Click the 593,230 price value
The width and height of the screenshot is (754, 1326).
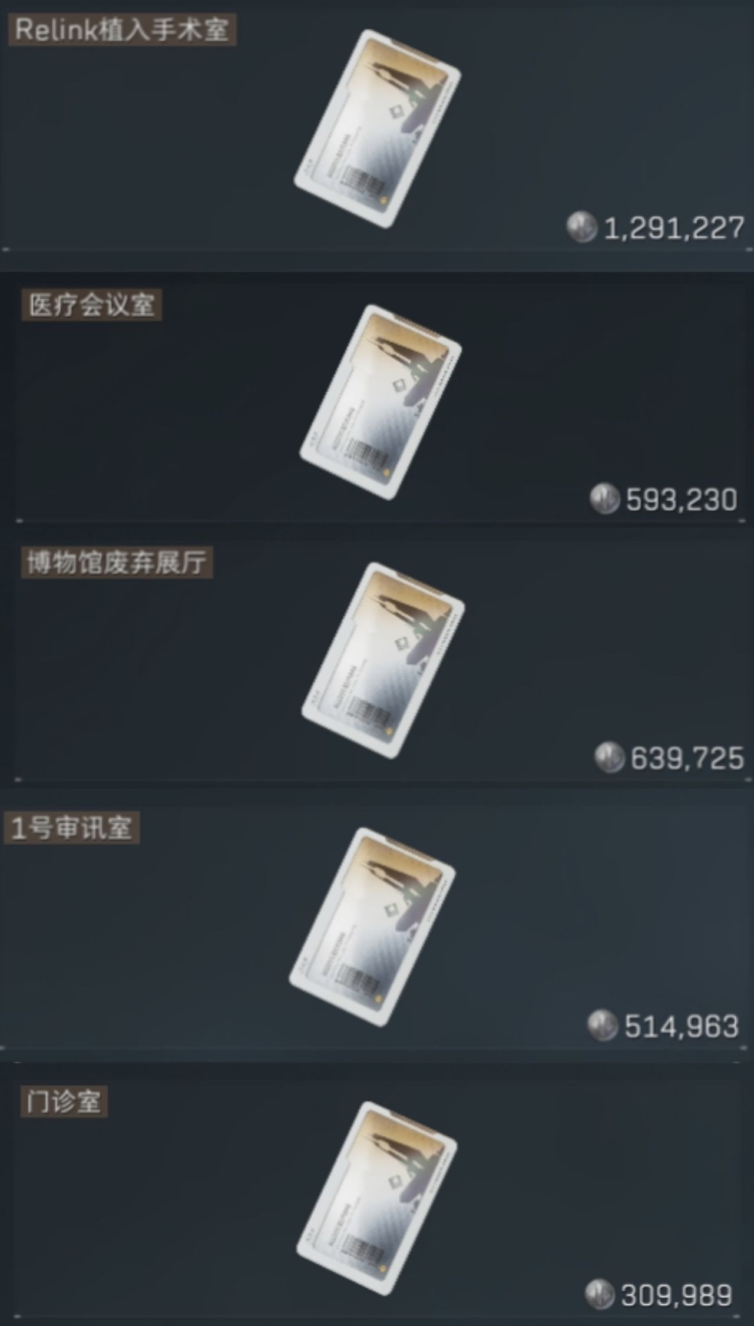pos(682,500)
